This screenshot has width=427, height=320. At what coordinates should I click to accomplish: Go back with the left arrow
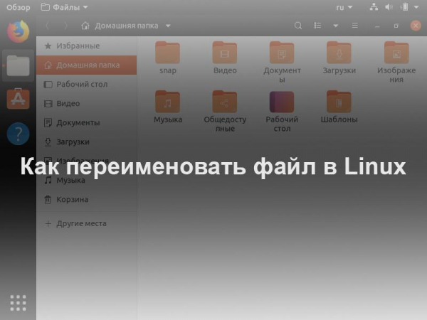click(x=48, y=26)
